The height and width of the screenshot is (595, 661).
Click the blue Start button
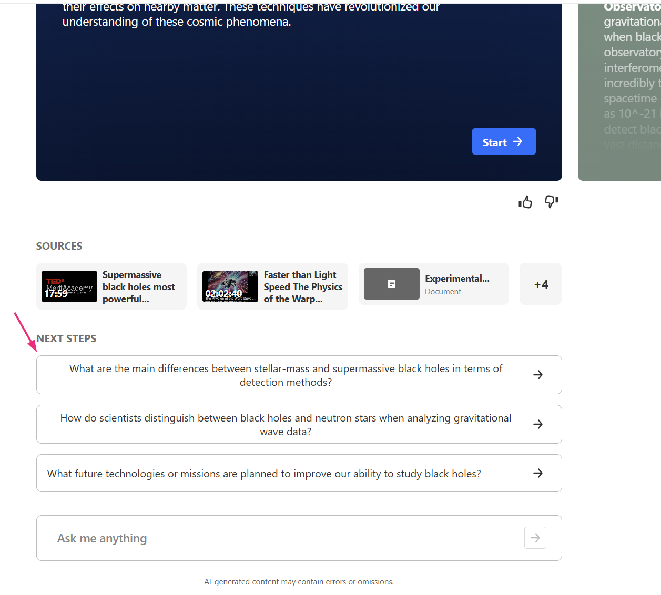coord(504,141)
